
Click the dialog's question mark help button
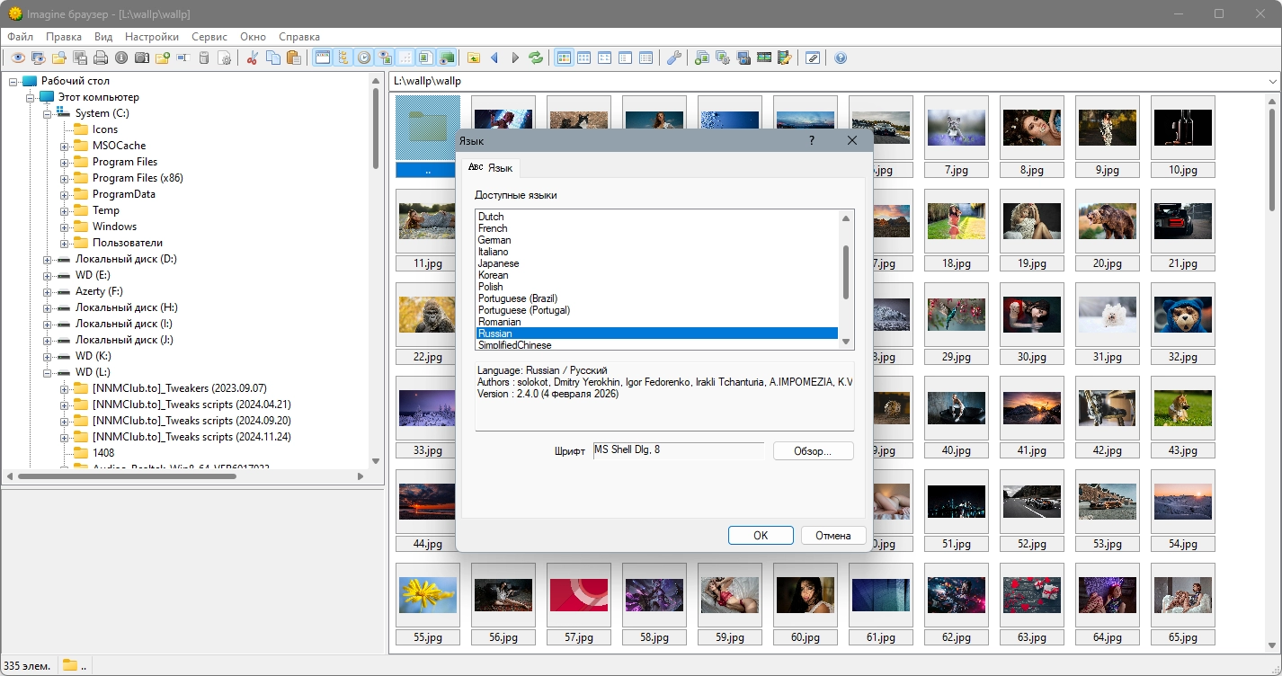812,141
